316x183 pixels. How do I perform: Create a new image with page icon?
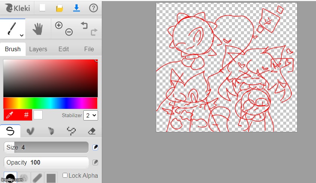pyautogui.click(x=43, y=8)
